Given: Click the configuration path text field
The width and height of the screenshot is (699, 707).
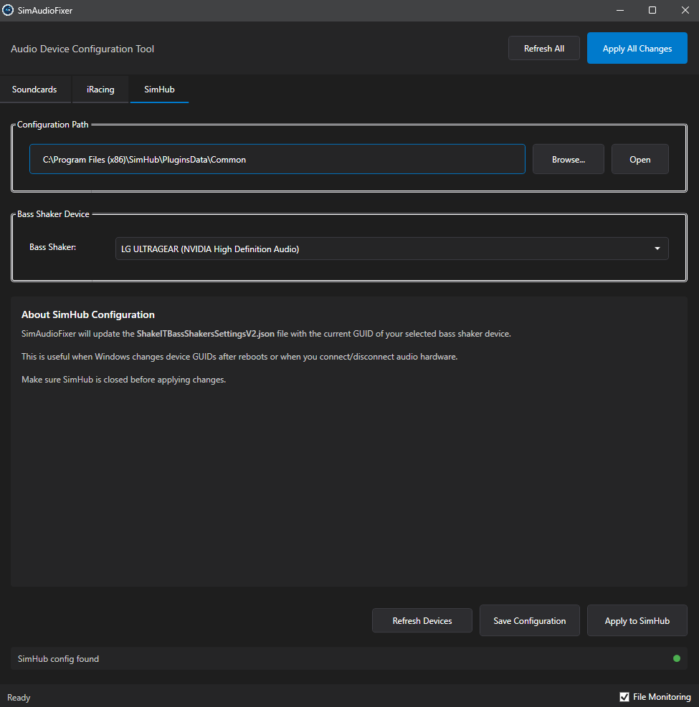Looking at the screenshot, I should click(x=277, y=159).
